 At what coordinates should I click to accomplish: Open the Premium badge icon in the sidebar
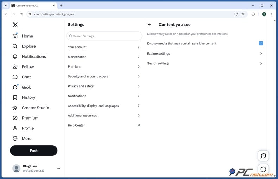point(15,118)
